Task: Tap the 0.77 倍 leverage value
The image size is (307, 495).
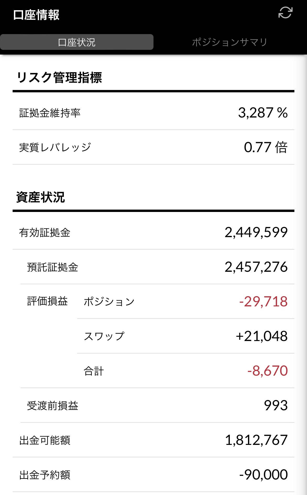Action: [x=266, y=147]
